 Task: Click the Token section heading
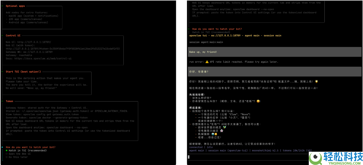pos(9,101)
